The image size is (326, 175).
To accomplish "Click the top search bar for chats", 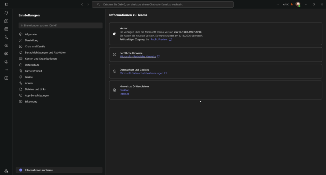I will pos(163,4).
